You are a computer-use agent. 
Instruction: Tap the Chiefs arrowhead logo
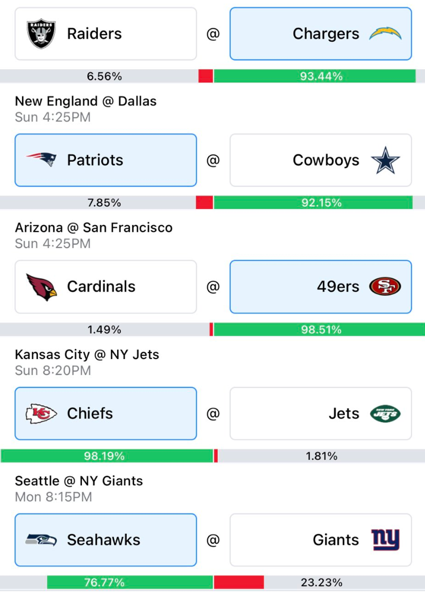click(x=41, y=414)
